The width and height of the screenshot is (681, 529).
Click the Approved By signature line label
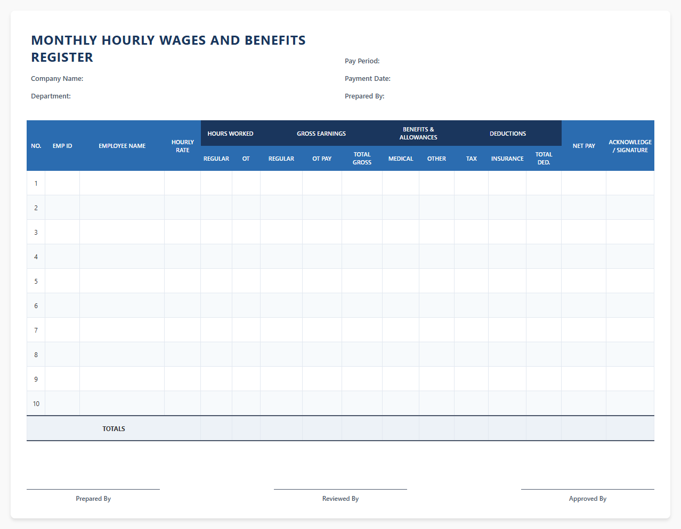tap(588, 499)
